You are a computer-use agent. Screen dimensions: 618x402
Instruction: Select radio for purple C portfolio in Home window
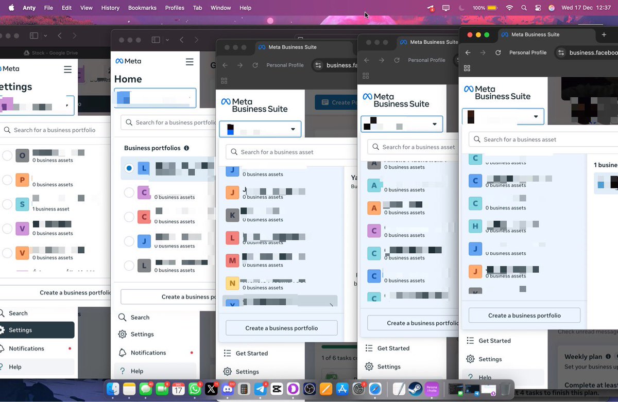[129, 193]
